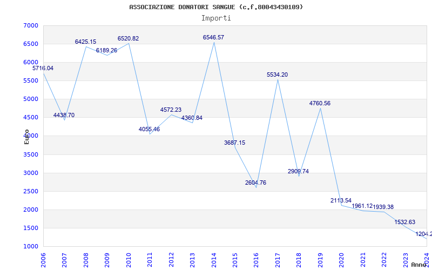
Task: Click the 2006 x-axis year label
Action: (x=43, y=260)
